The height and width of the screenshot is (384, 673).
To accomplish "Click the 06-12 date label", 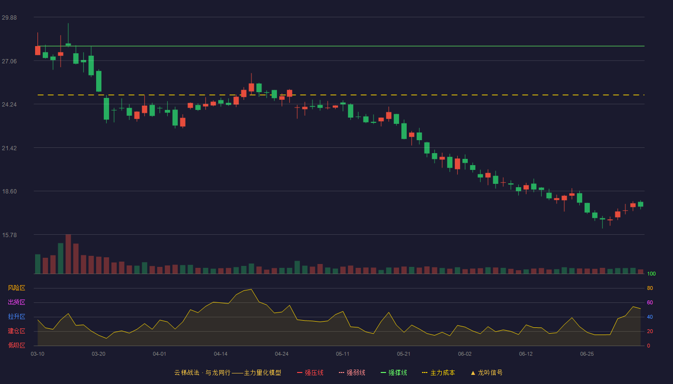I will 526,354.
